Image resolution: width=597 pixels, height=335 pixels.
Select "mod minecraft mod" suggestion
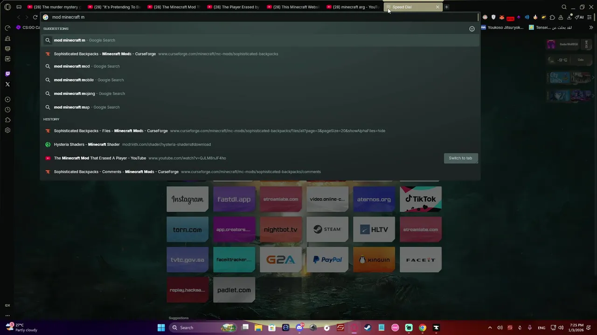coord(260,66)
